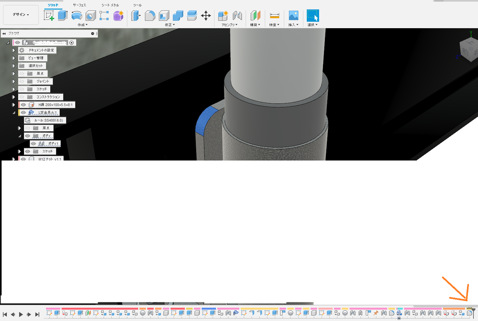Viewport: 478px width, 321px height.
Task: Select the Fillet tool
Action: click(150, 15)
